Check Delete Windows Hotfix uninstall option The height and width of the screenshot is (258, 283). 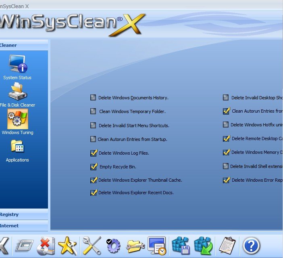226,125
